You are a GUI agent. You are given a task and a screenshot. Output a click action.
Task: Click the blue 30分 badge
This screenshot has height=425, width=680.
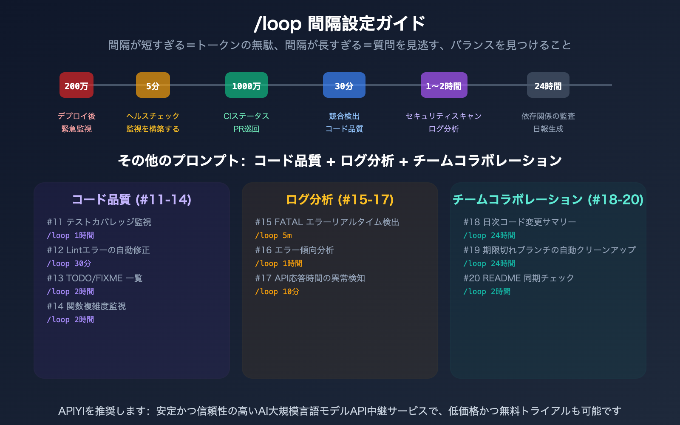point(344,85)
